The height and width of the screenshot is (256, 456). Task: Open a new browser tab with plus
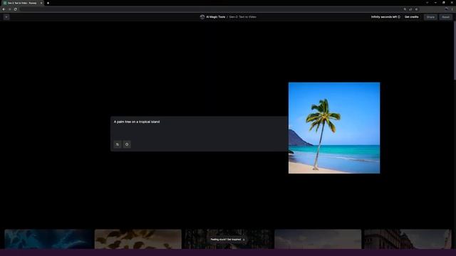pos(48,3)
